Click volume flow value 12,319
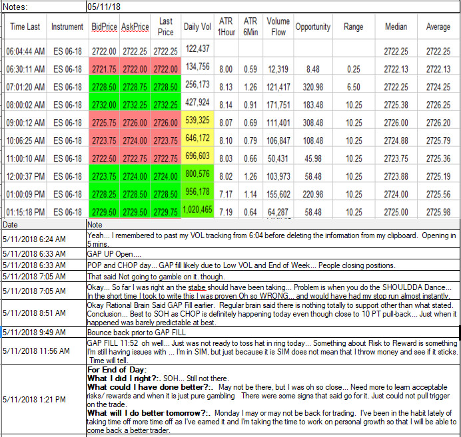461x437 pixels. 278,69
